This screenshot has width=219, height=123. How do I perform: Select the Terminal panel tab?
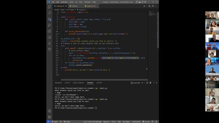[x=90, y=83]
